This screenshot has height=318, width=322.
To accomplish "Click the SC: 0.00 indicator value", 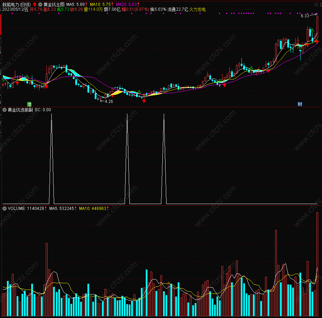I will pyautogui.click(x=43, y=110).
